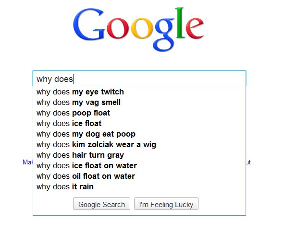The width and height of the screenshot is (285, 243).
Task: Select 'why does ice float' suggestion
Action: pyautogui.click(x=139, y=123)
